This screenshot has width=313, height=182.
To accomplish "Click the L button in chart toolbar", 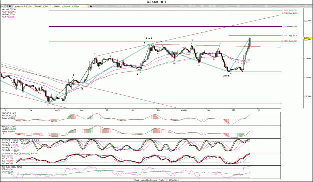I will [x=4, y=6].
